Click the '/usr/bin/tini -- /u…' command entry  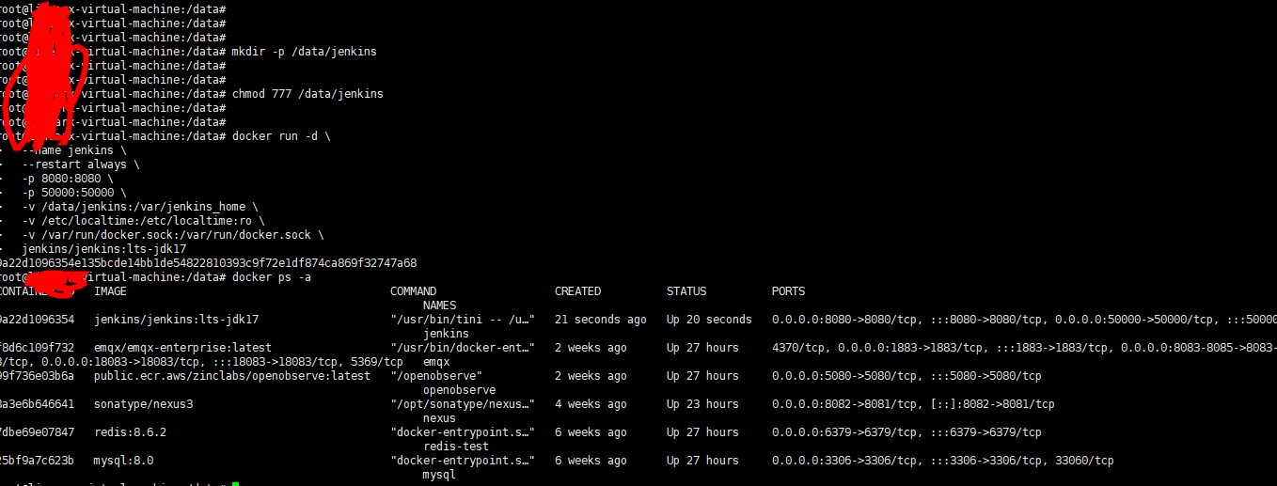[x=463, y=320]
